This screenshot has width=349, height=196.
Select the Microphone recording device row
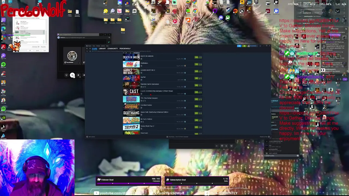(x=30, y=23)
